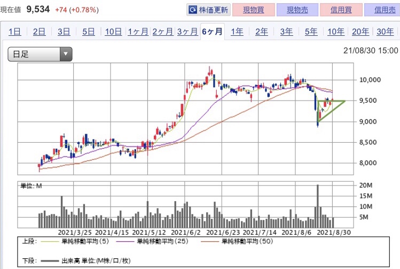
Task: Open the 日足 candle interval dropdown
Action: [x=40, y=54]
